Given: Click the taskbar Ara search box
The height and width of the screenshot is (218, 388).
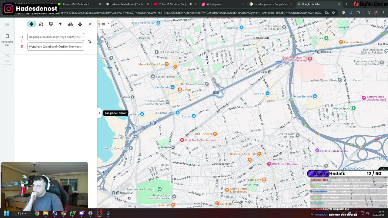Looking at the screenshot, I should [x=22, y=213].
